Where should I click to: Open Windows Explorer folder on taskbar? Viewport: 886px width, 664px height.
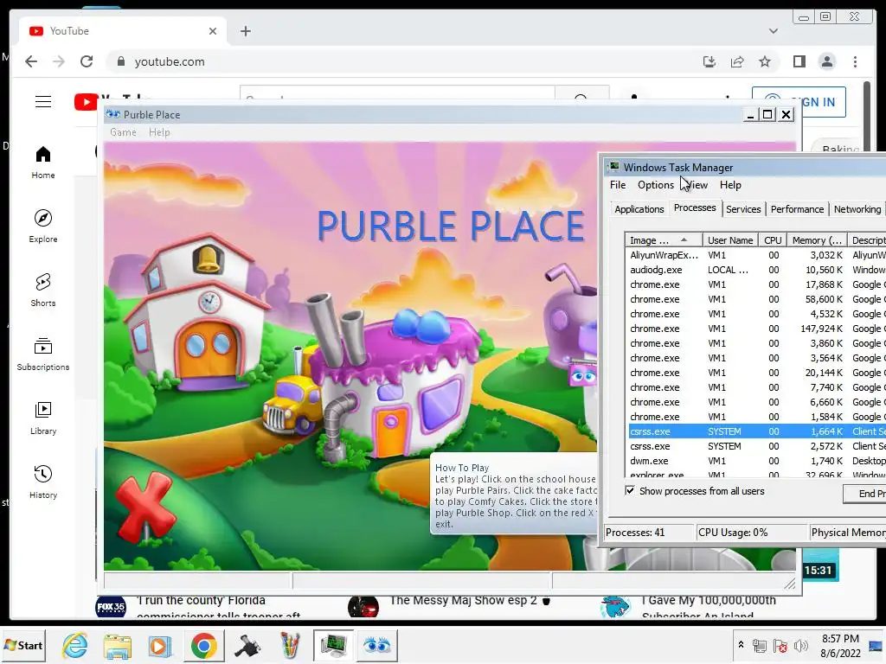(117, 645)
